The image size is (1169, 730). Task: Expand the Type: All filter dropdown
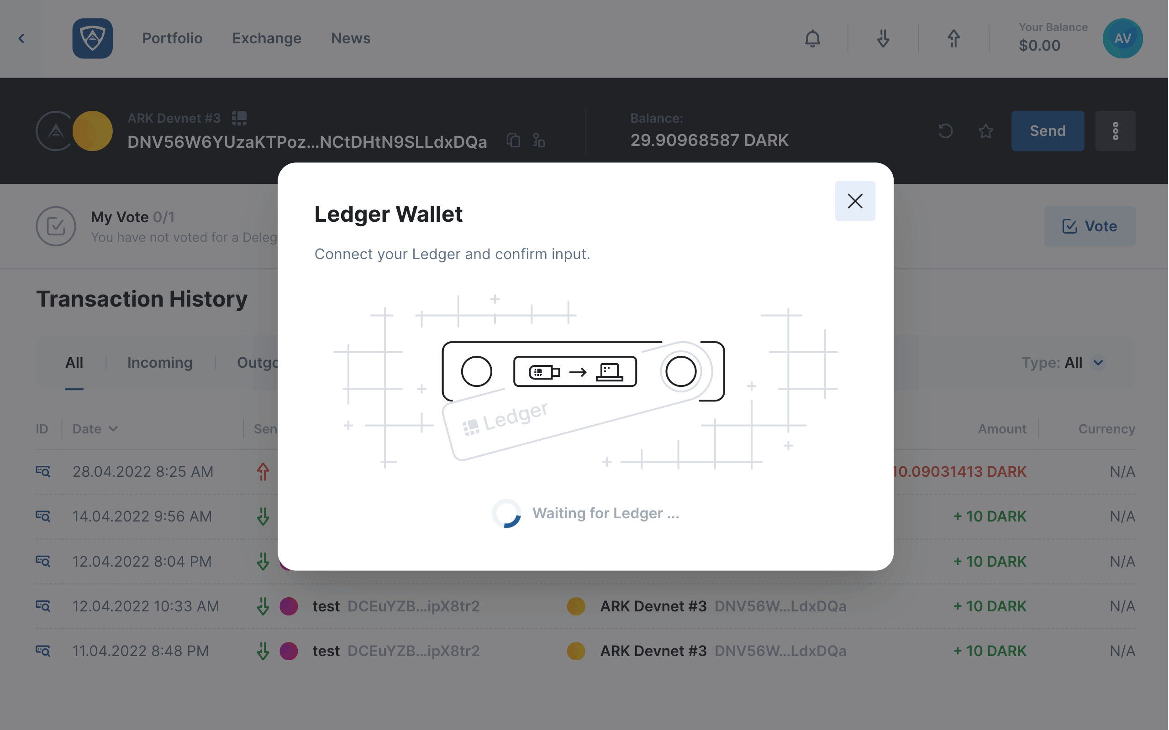(1097, 363)
